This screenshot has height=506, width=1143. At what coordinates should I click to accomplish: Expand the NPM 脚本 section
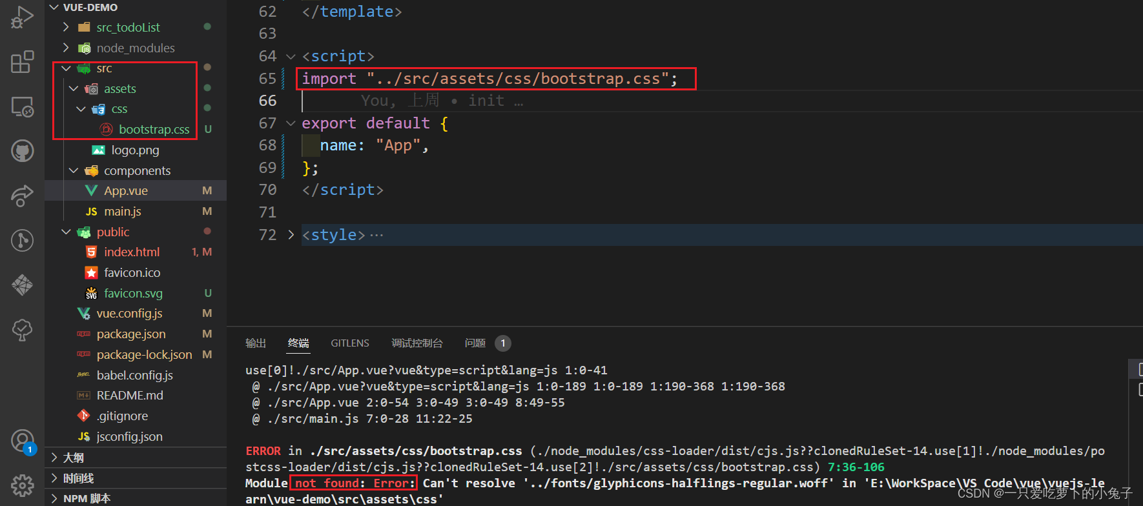(x=54, y=498)
